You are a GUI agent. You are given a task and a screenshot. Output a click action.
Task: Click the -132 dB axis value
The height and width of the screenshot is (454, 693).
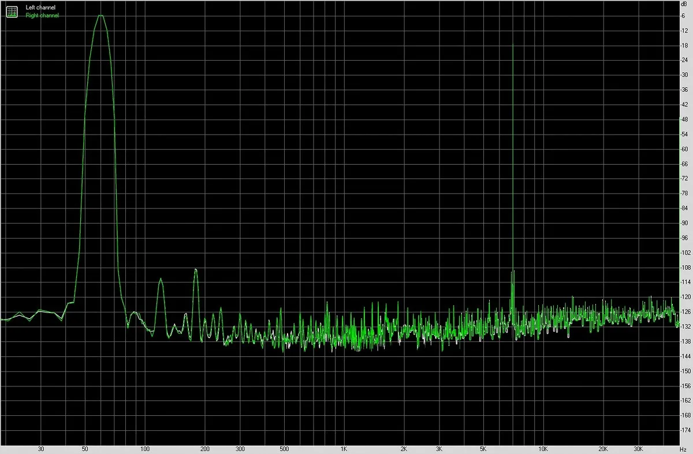coord(687,327)
